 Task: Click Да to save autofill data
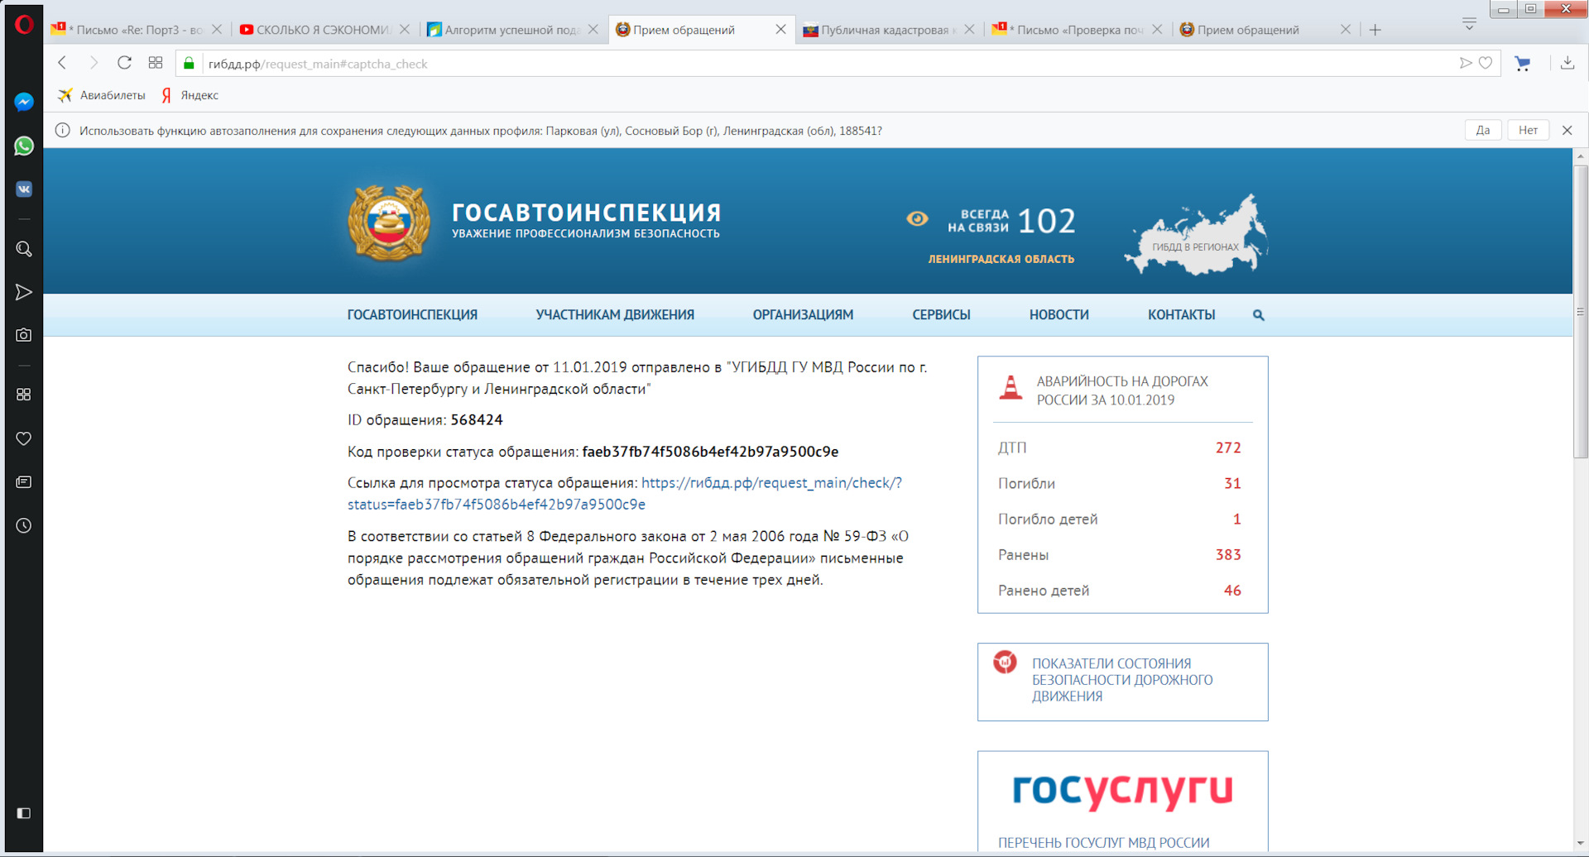1482,131
